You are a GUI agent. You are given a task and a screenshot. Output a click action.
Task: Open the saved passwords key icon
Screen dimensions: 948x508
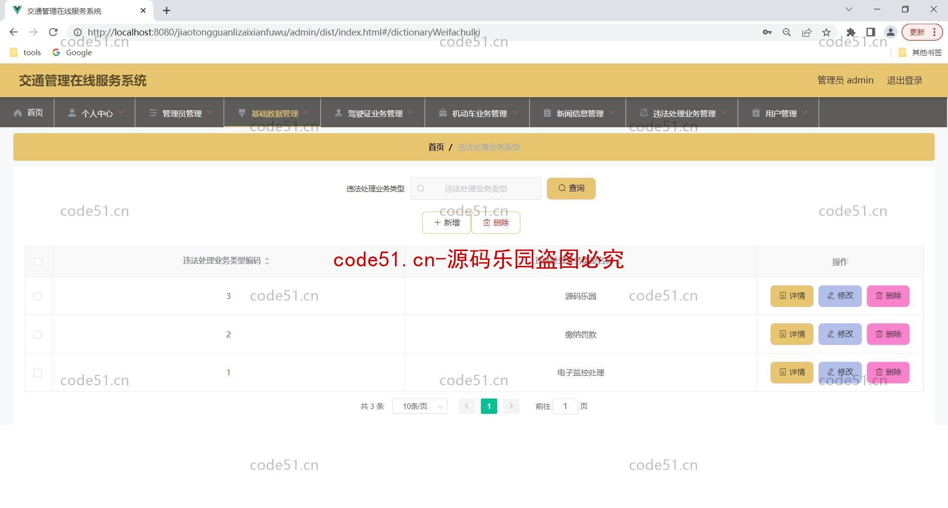pos(767,32)
